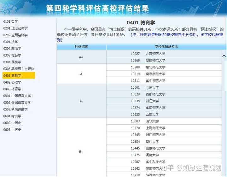227x177 pixels.
Task: Select row 10487 华中科技大学
Action: point(164,162)
